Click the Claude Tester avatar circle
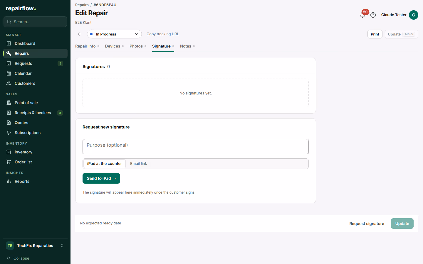This screenshot has height=264, width=423. click(414, 15)
